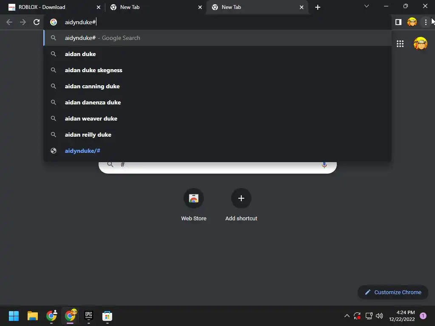435x326 pixels.
Task: Click the Add shortcut plus icon
Action: point(241,198)
